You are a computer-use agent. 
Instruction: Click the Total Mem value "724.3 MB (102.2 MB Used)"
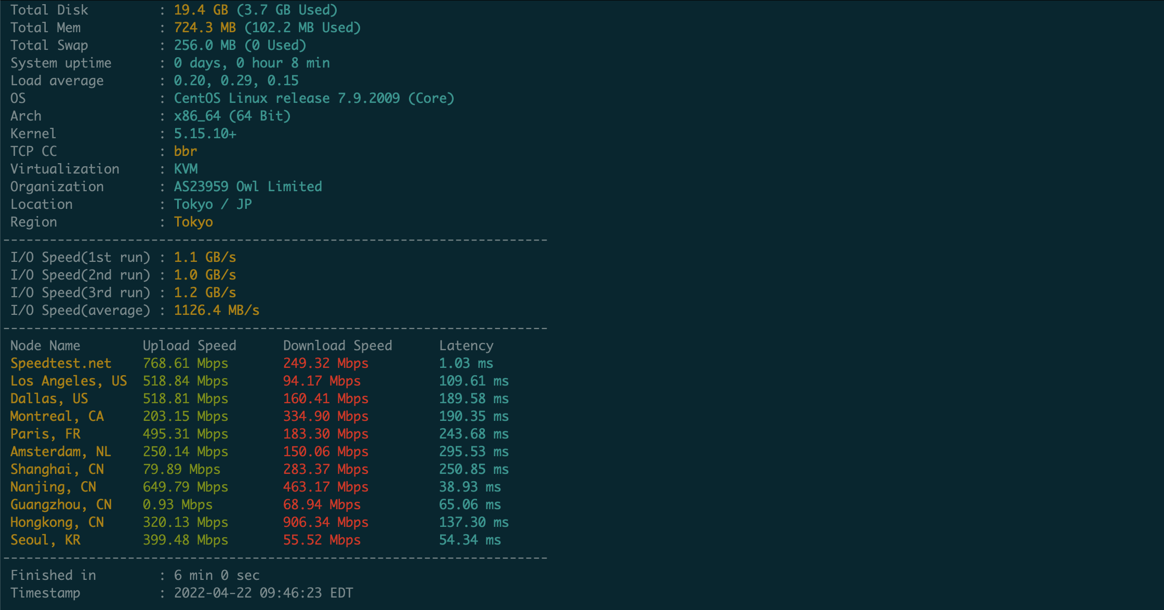click(x=267, y=28)
